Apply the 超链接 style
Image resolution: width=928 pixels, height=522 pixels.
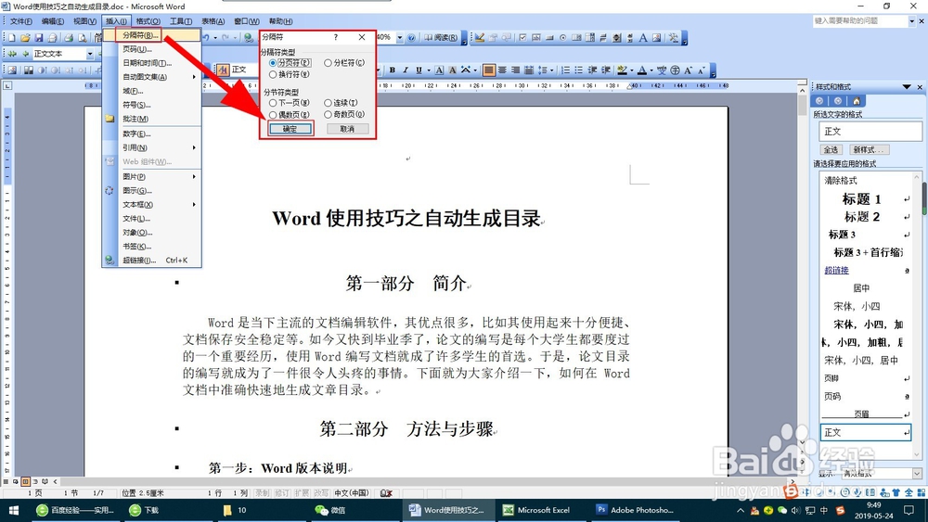click(837, 270)
